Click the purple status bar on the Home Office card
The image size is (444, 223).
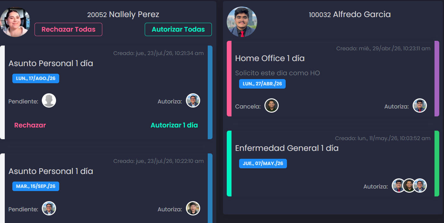coord(437,78)
